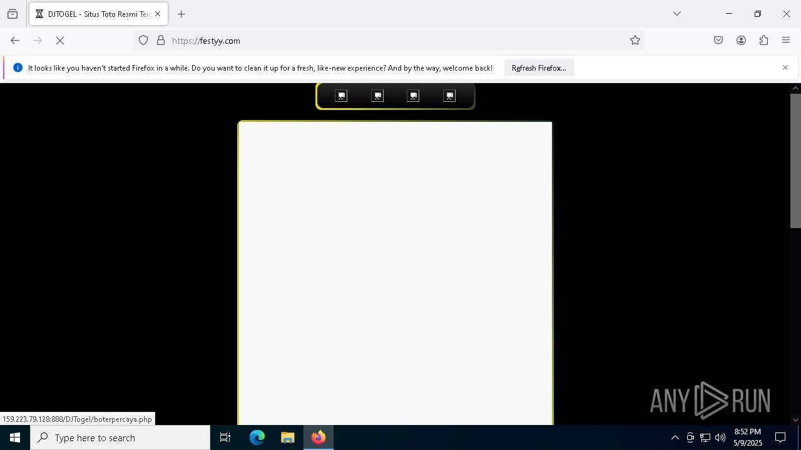Viewport: 801px width, 450px height.
Task: Open the Meet Now tray icon
Action: (x=690, y=437)
